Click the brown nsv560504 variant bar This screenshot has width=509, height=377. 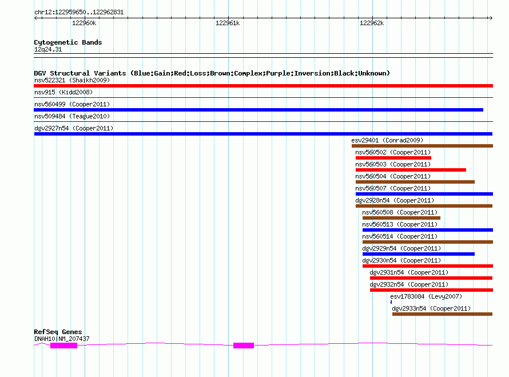[415, 182]
